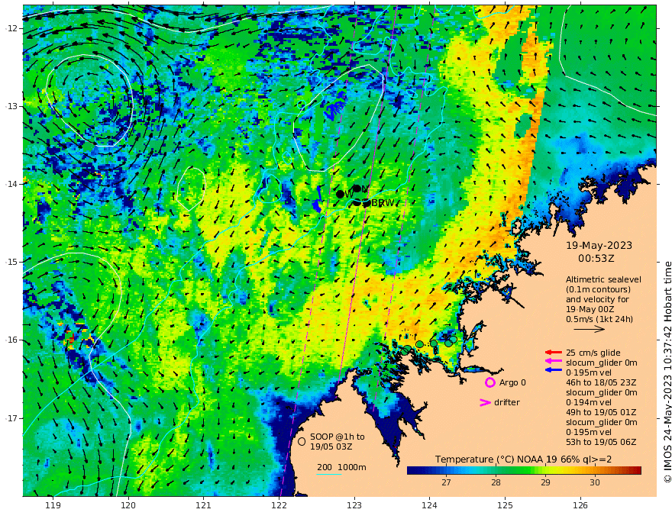Click the magenta Argo circle legend symbol
672x519 pixels.
[x=489, y=382]
